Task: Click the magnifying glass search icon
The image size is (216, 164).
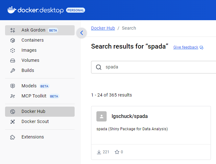Action: [x=99, y=67]
